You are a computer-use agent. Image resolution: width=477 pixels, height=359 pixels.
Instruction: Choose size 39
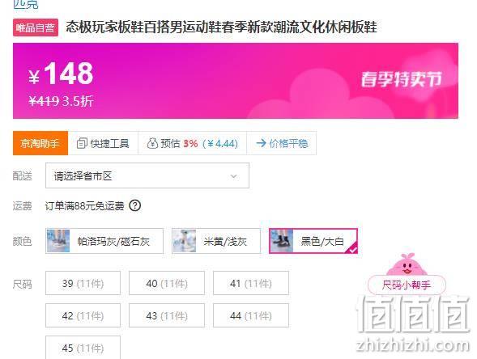pyautogui.click(x=83, y=283)
